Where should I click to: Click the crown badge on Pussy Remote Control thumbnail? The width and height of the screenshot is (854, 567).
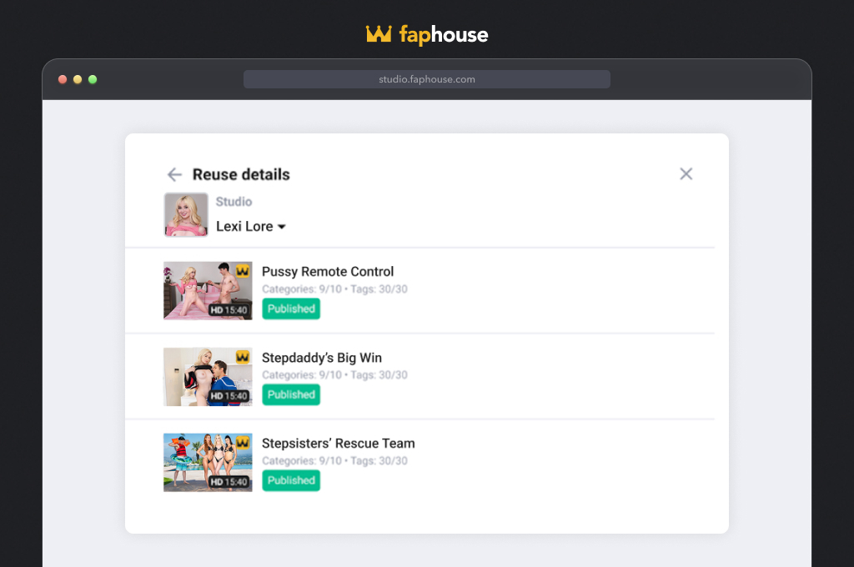[x=243, y=271]
